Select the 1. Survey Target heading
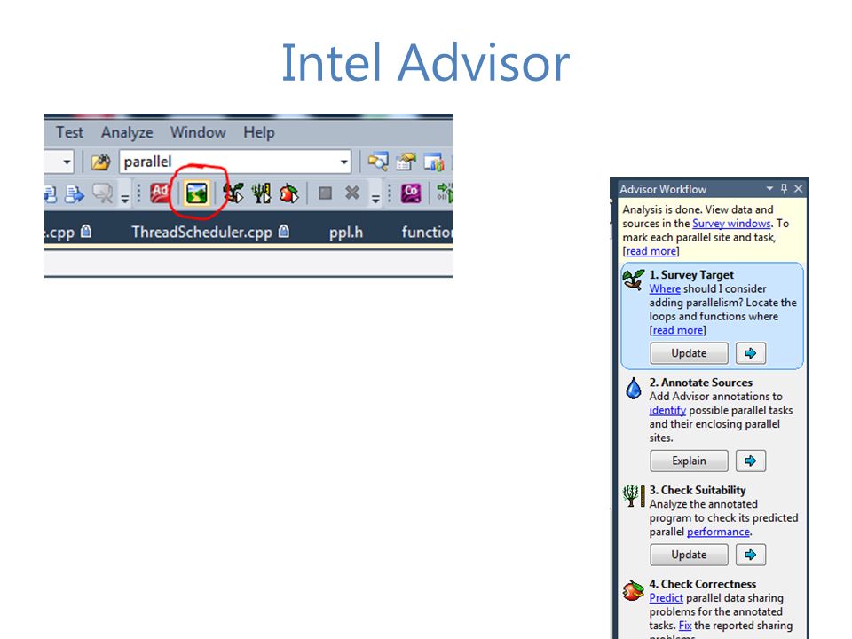Image resolution: width=852 pixels, height=639 pixels. pos(691,275)
